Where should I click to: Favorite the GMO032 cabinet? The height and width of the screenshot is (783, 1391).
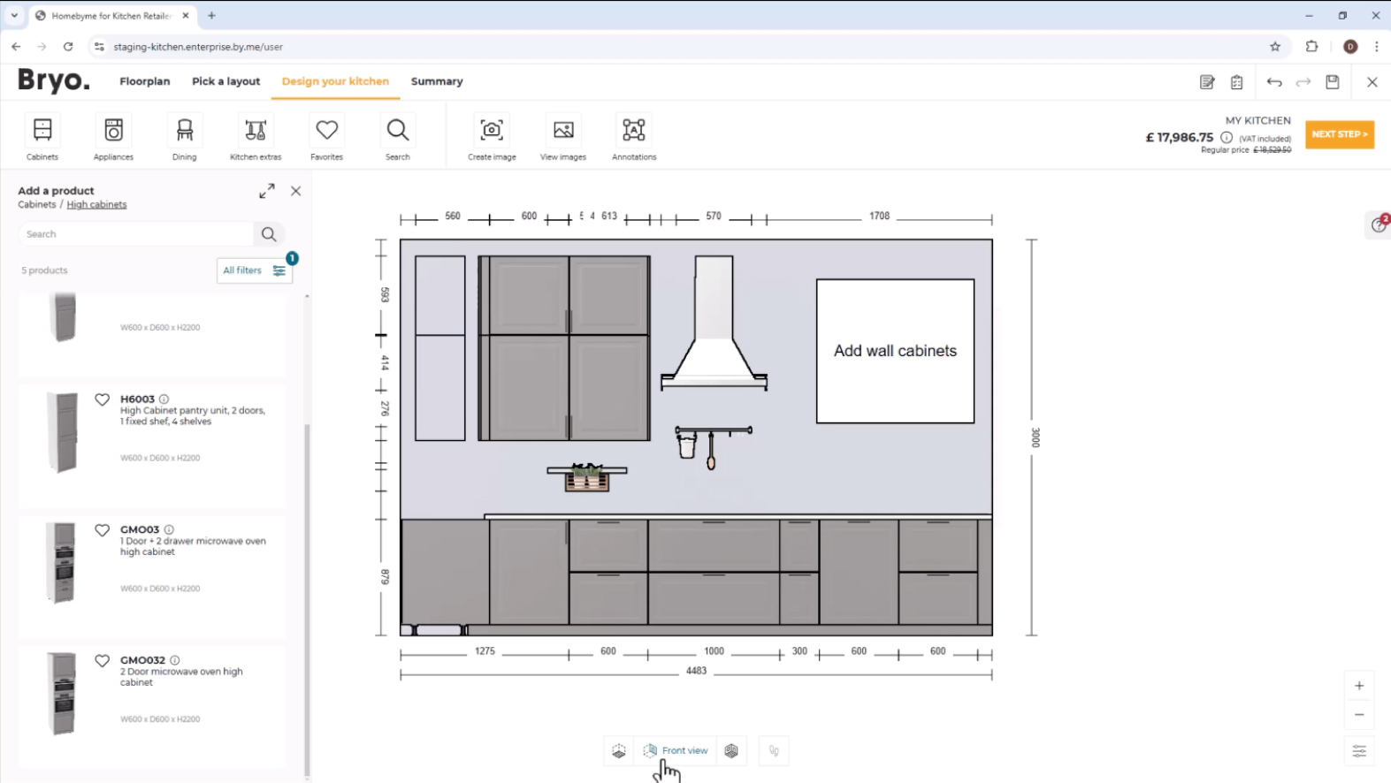103,661
